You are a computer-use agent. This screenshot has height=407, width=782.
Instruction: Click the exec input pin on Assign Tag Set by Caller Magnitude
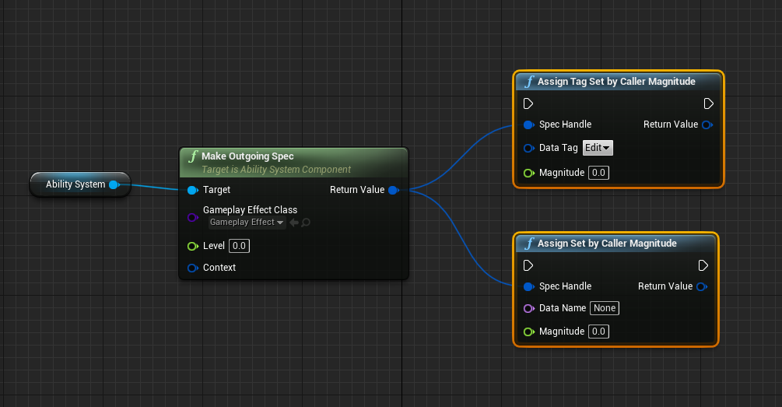(x=528, y=104)
